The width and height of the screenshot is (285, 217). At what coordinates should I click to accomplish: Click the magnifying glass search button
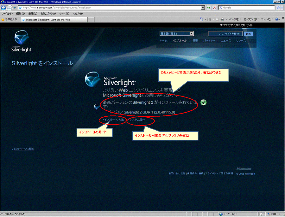click(x=278, y=8)
